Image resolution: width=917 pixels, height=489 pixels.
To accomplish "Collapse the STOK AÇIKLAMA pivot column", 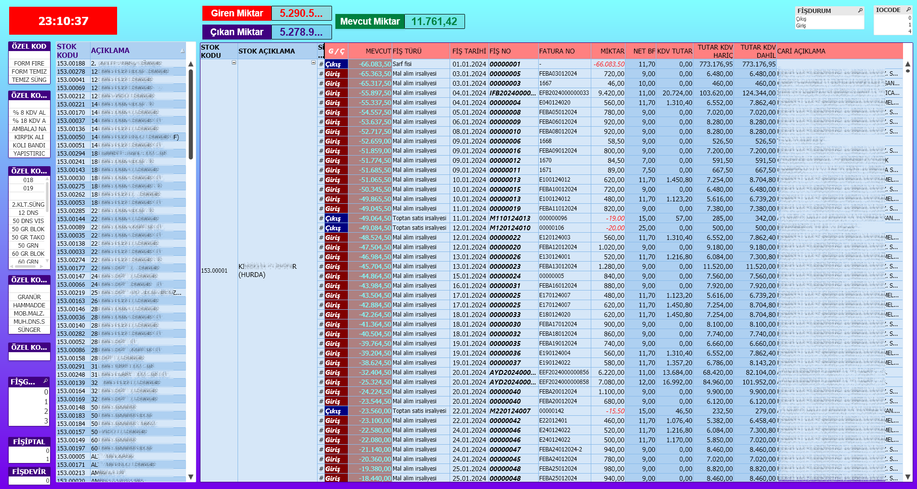I will point(313,63).
